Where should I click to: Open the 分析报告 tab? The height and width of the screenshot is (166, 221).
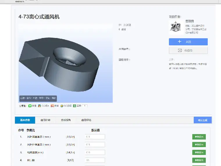[66, 120]
